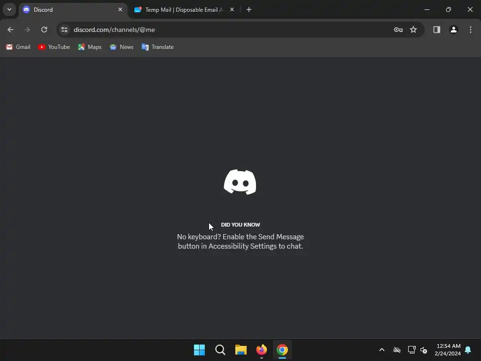
Task: Open News bookmark
Action: click(122, 47)
